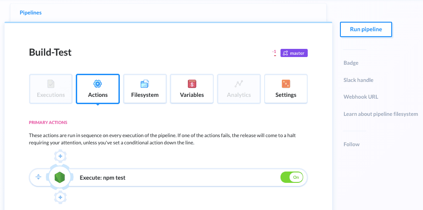Toggle the npm test action off

click(292, 177)
